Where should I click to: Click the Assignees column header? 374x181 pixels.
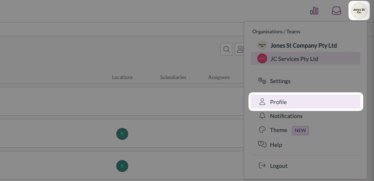tap(219, 77)
